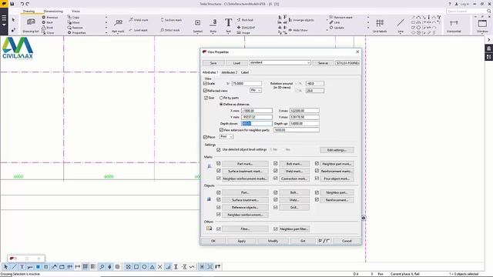Toggle checkbox beside Grid button

(x=276, y=207)
